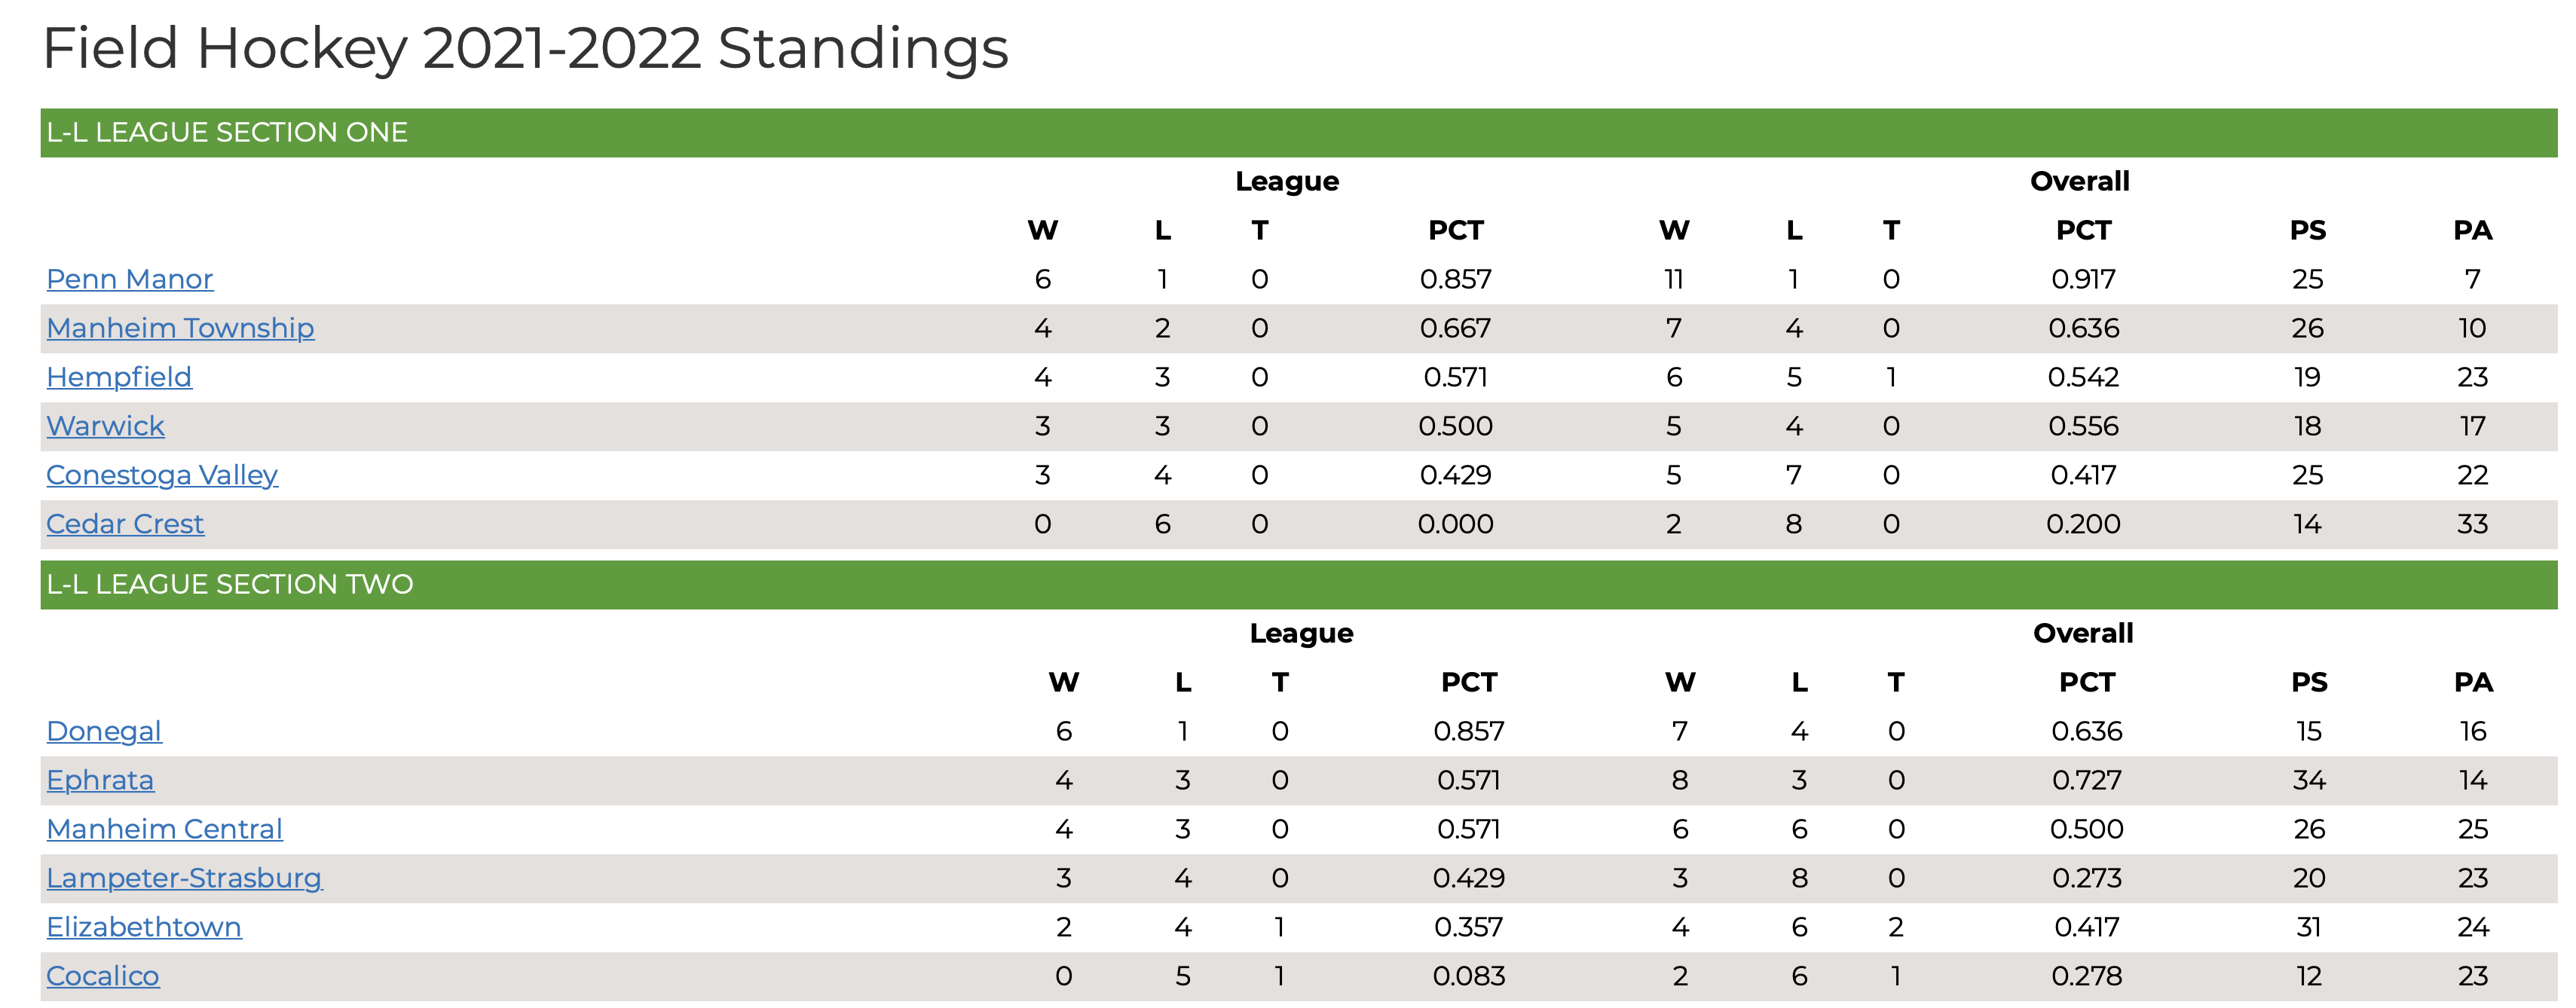Open the Elizabethtown link

click(x=144, y=927)
